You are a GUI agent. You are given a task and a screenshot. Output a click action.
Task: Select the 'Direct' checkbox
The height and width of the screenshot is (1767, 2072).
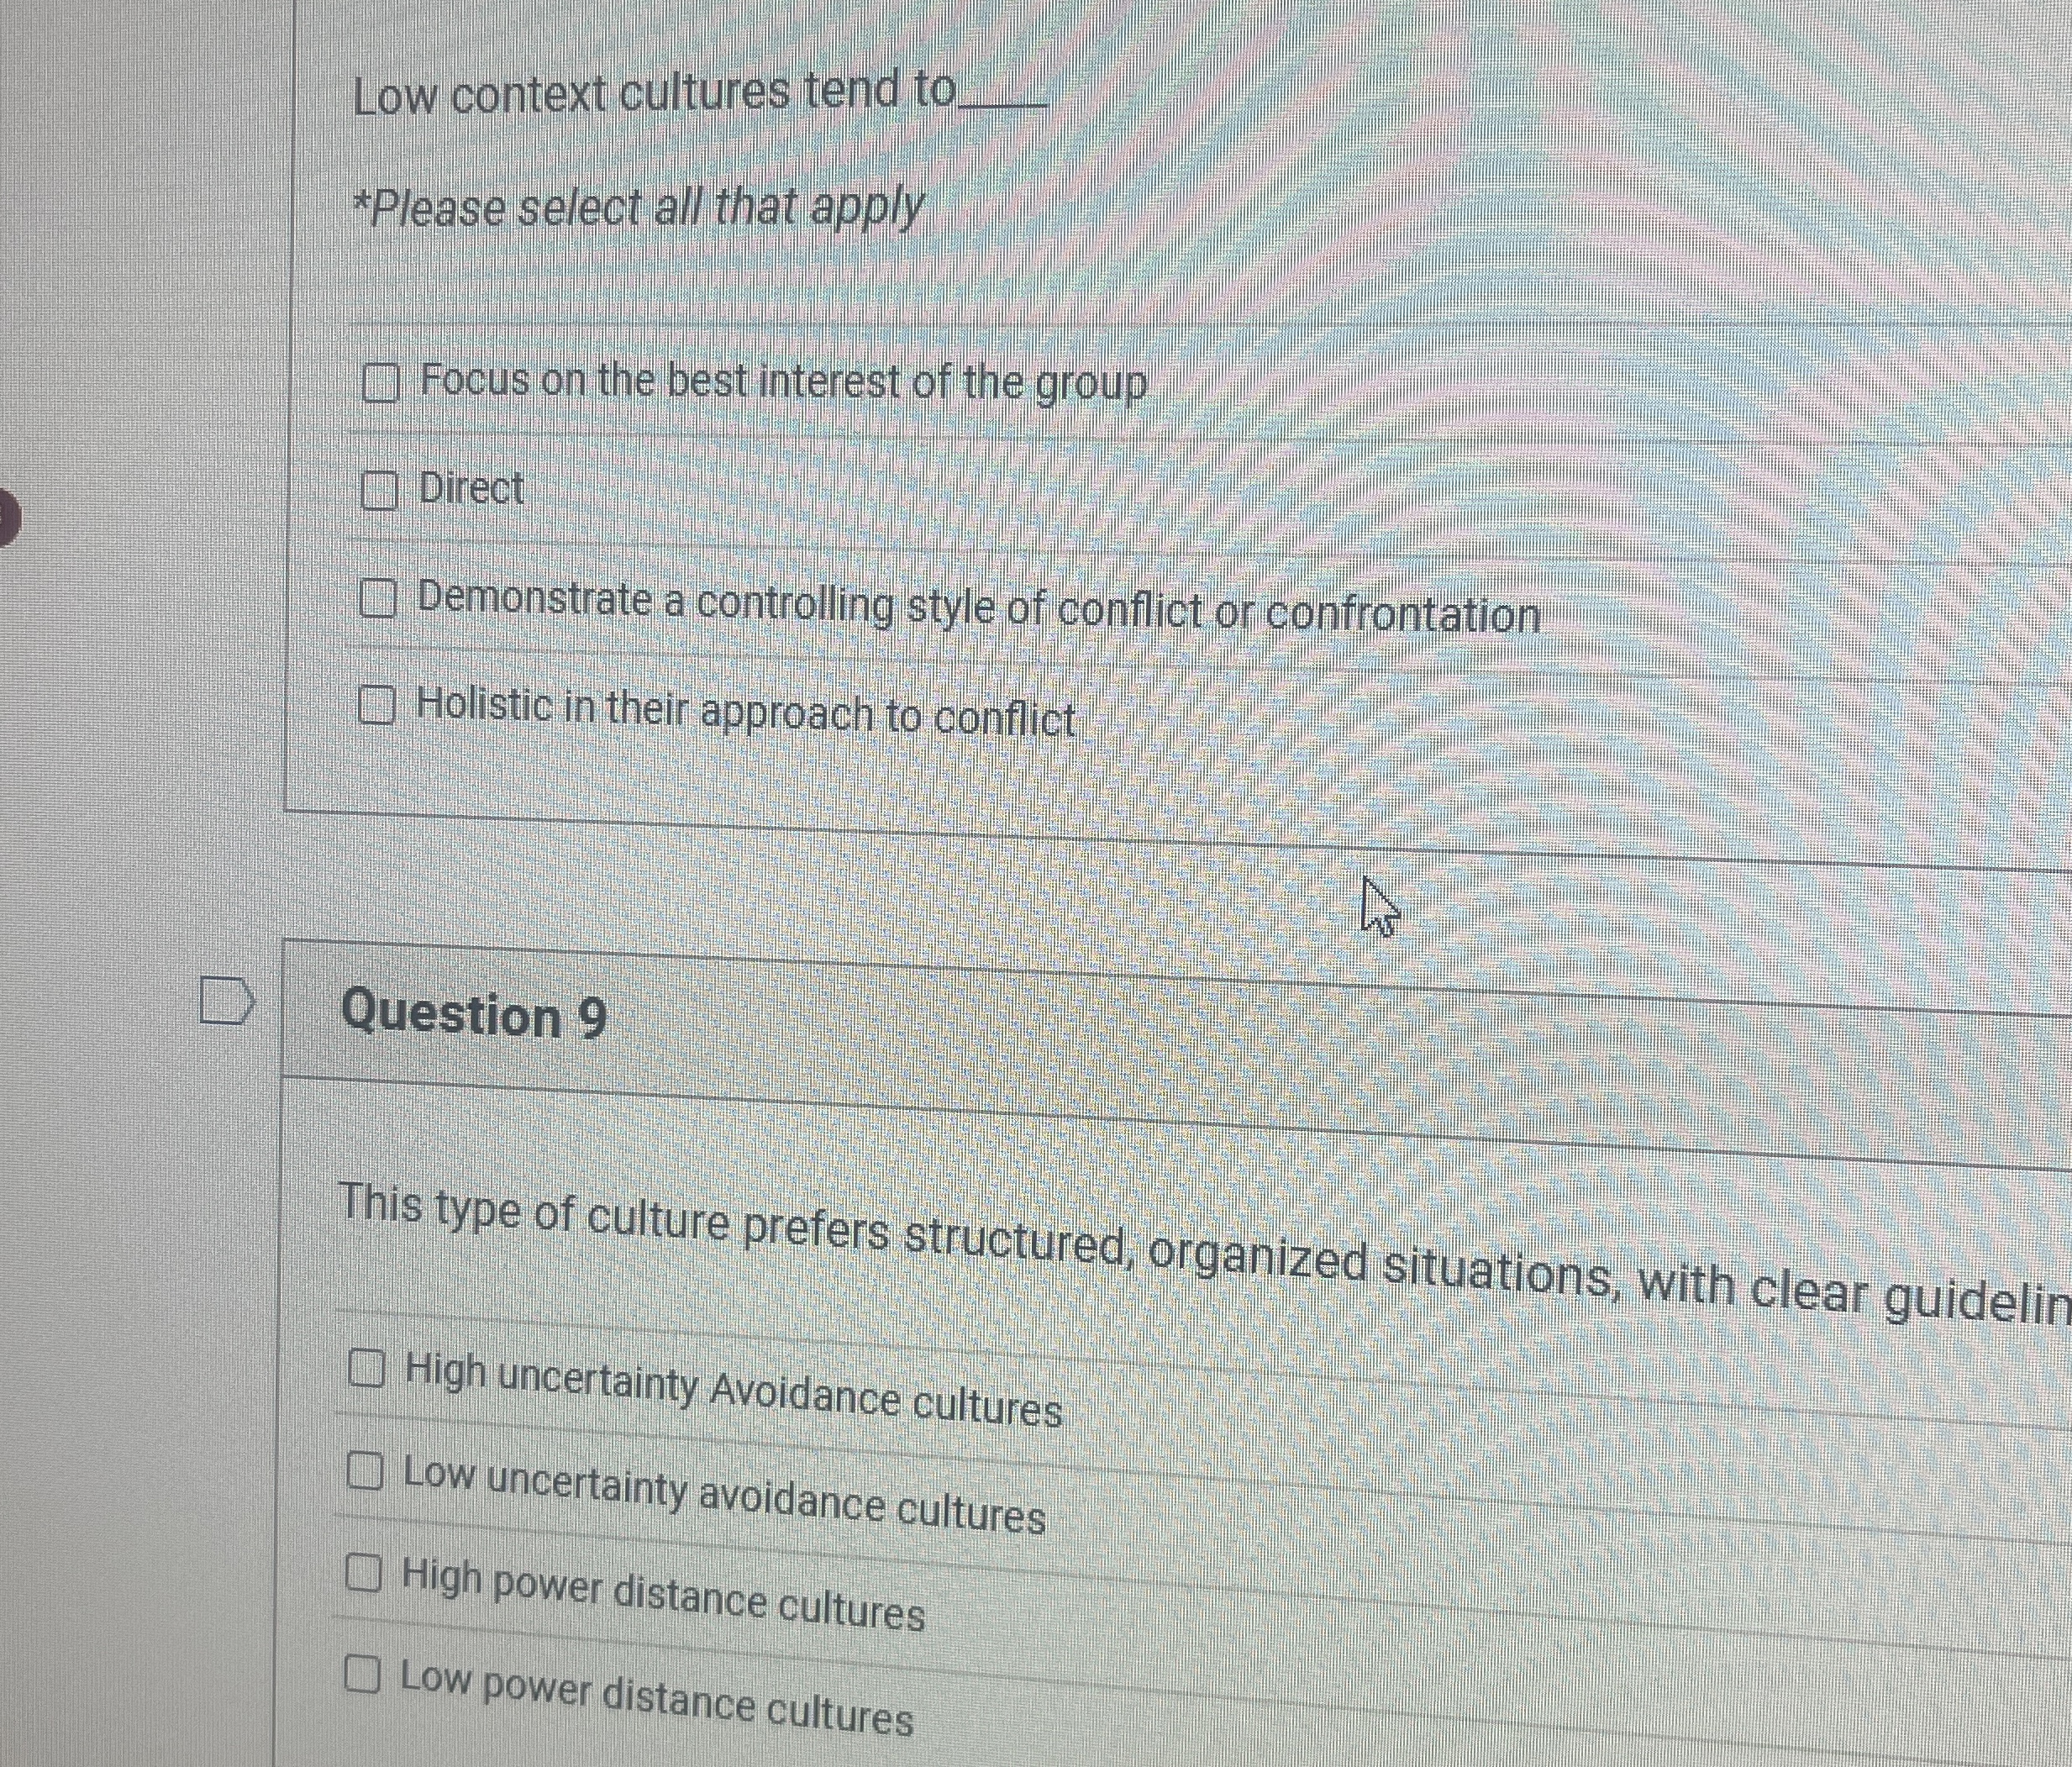[382, 490]
